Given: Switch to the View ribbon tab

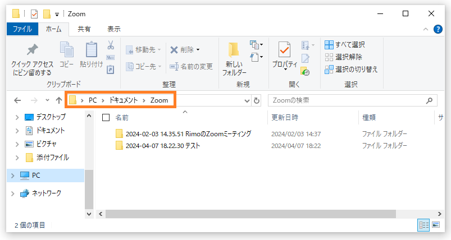Looking at the screenshot, I should tap(113, 29).
